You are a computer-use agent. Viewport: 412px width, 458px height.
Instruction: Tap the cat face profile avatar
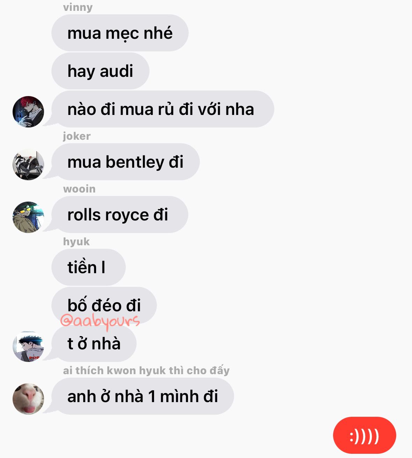coord(28,399)
